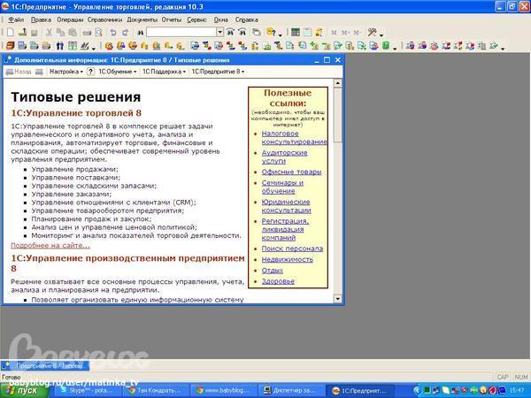Click the Undo arrow icon
531x398 pixels.
pyautogui.click(x=112, y=32)
